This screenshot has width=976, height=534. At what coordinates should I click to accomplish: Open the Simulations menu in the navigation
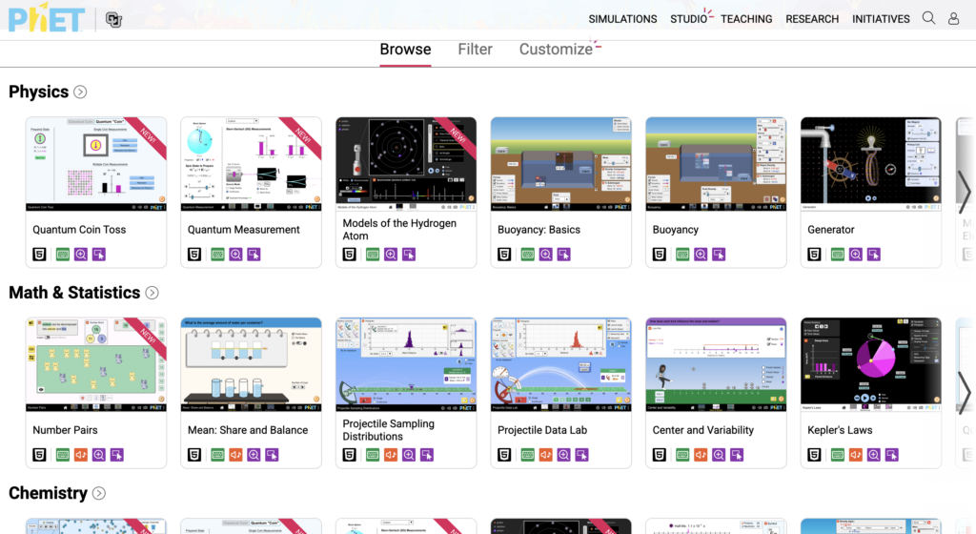pyautogui.click(x=622, y=19)
